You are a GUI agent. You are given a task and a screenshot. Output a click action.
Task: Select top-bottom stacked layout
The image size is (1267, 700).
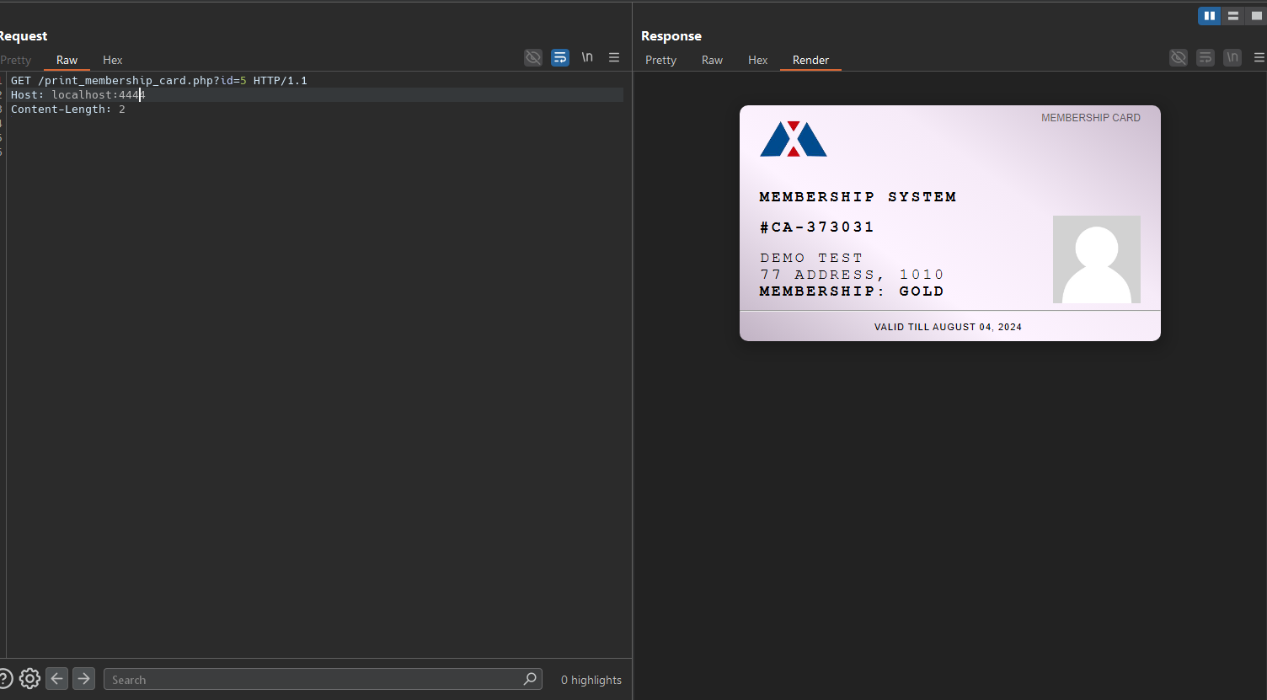(x=1232, y=16)
